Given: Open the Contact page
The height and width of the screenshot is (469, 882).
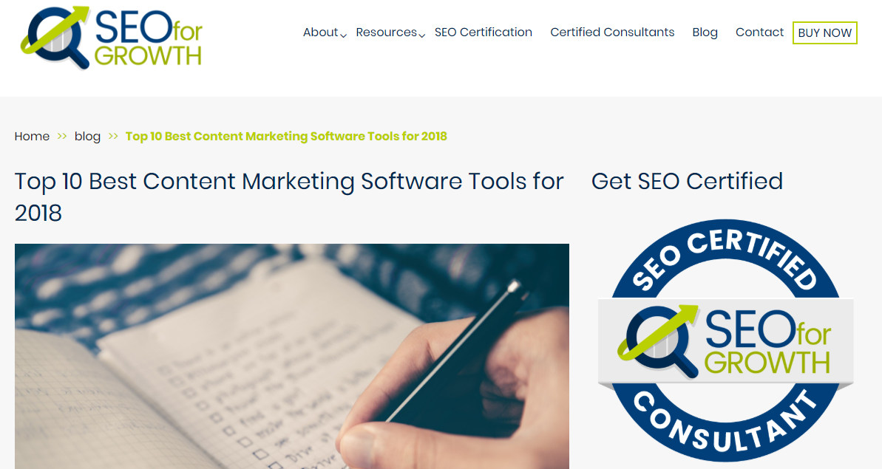Looking at the screenshot, I should (759, 32).
